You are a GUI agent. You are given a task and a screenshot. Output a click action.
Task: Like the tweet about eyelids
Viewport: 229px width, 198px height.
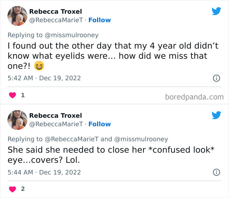pyautogui.click(x=12, y=96)
